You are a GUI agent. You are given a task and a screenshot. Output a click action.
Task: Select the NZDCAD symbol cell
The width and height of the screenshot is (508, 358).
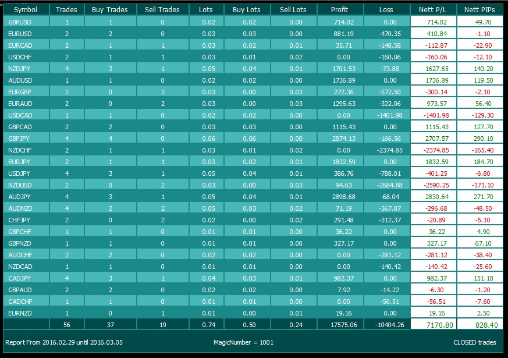(26, 267)
